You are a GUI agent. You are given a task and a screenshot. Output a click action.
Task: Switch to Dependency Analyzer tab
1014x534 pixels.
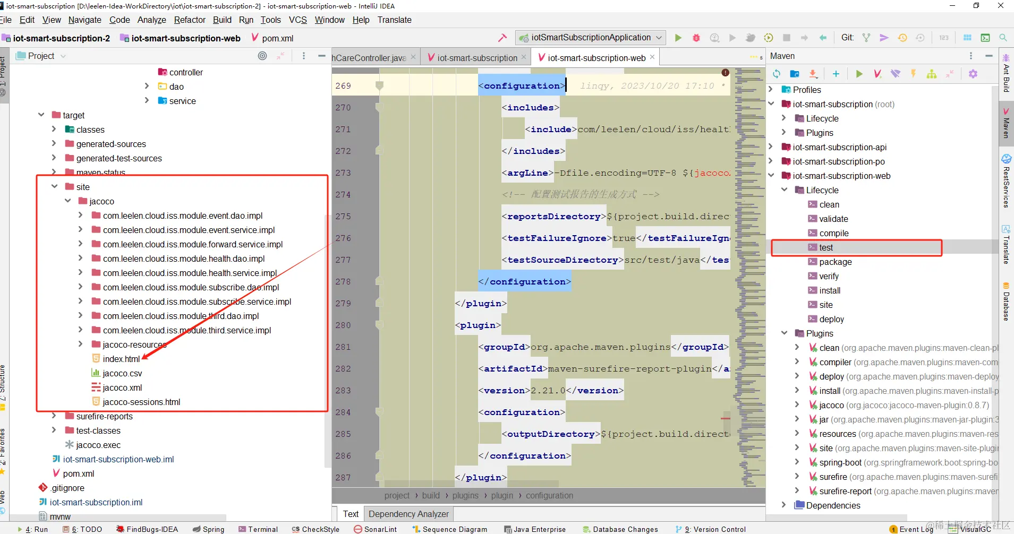(408, 514)
